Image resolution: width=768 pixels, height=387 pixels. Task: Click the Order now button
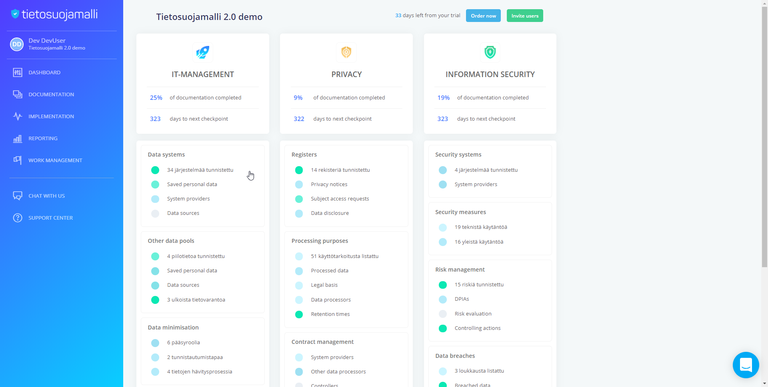[483, 16]
